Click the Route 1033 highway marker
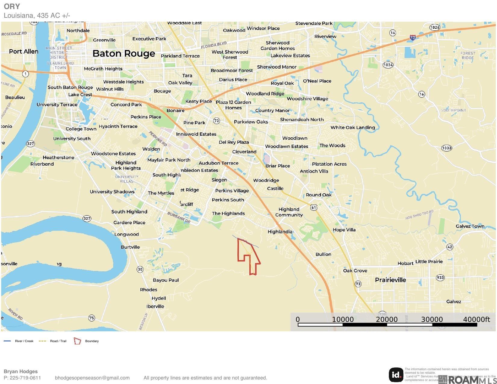This screenshot has width=497, height=384. point(446,148)
